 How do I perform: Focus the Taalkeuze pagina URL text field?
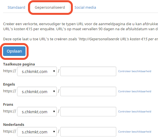[88, 71]
